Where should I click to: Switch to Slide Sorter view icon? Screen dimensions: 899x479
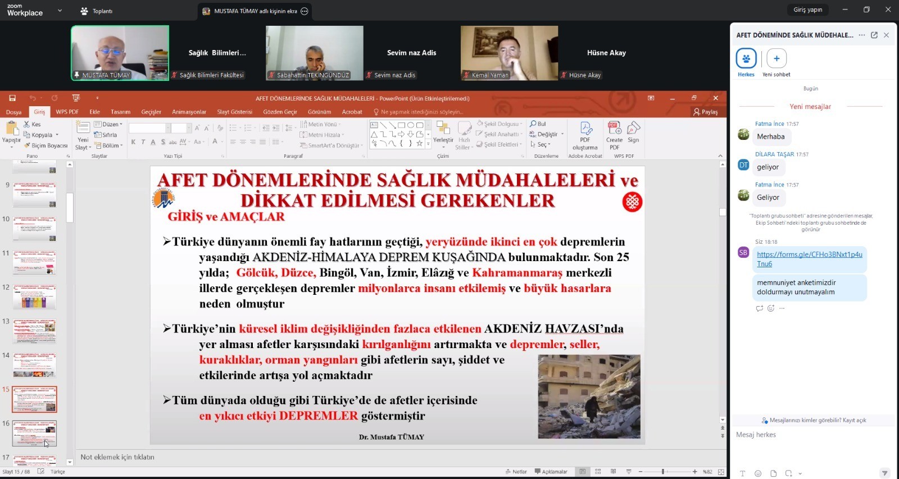[x=598, y=472]
